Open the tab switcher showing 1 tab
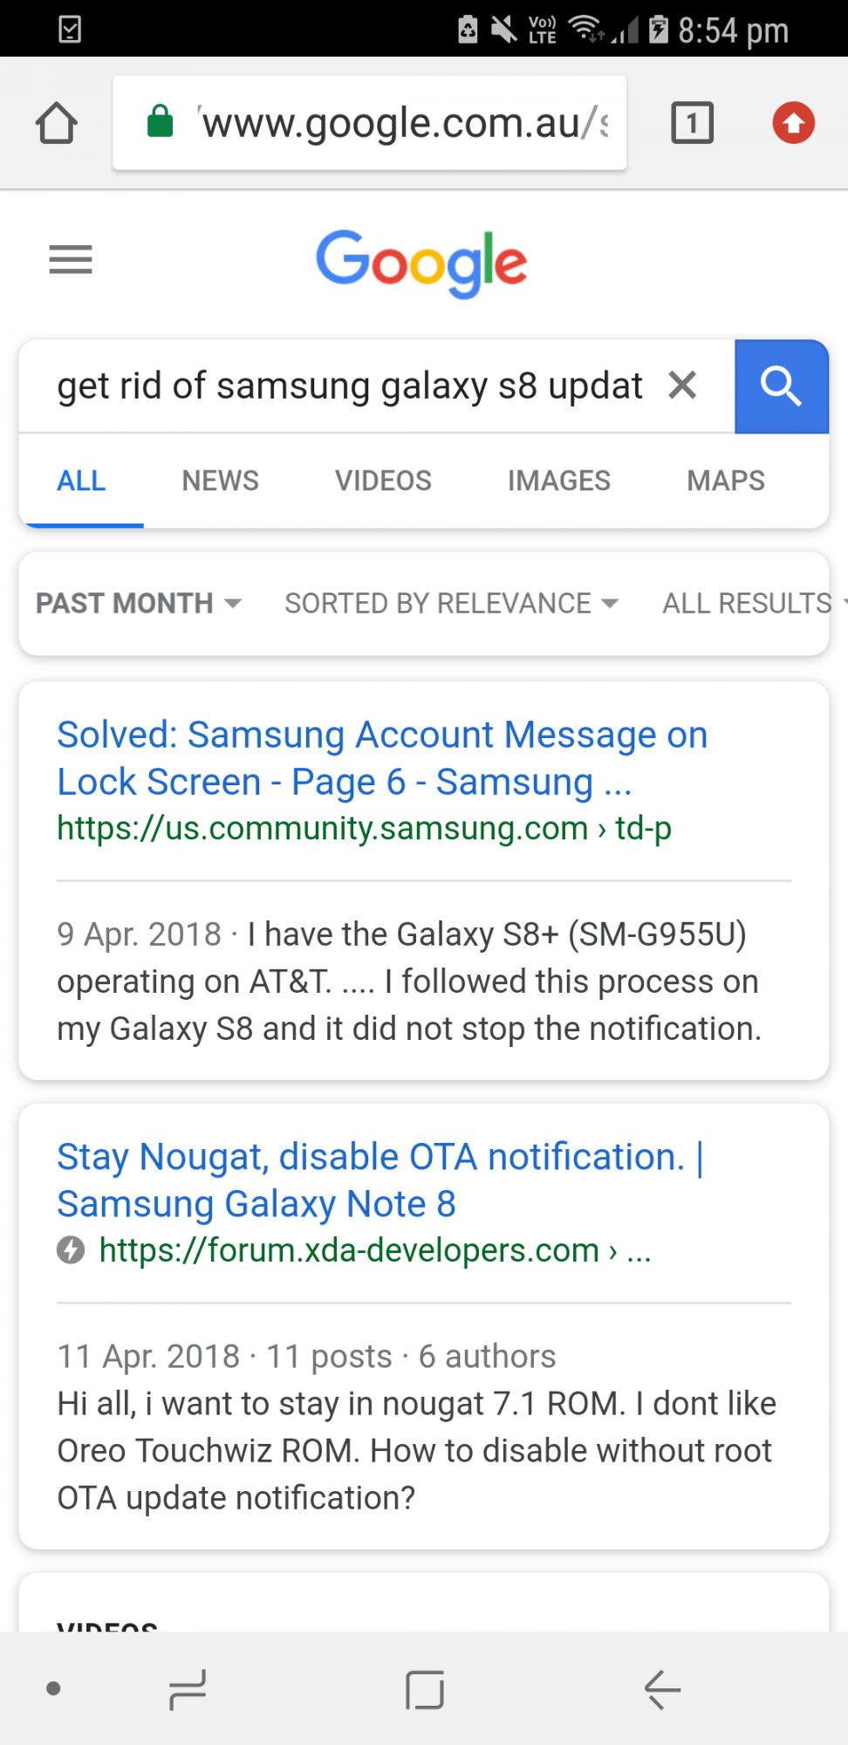 pos(692,122)
